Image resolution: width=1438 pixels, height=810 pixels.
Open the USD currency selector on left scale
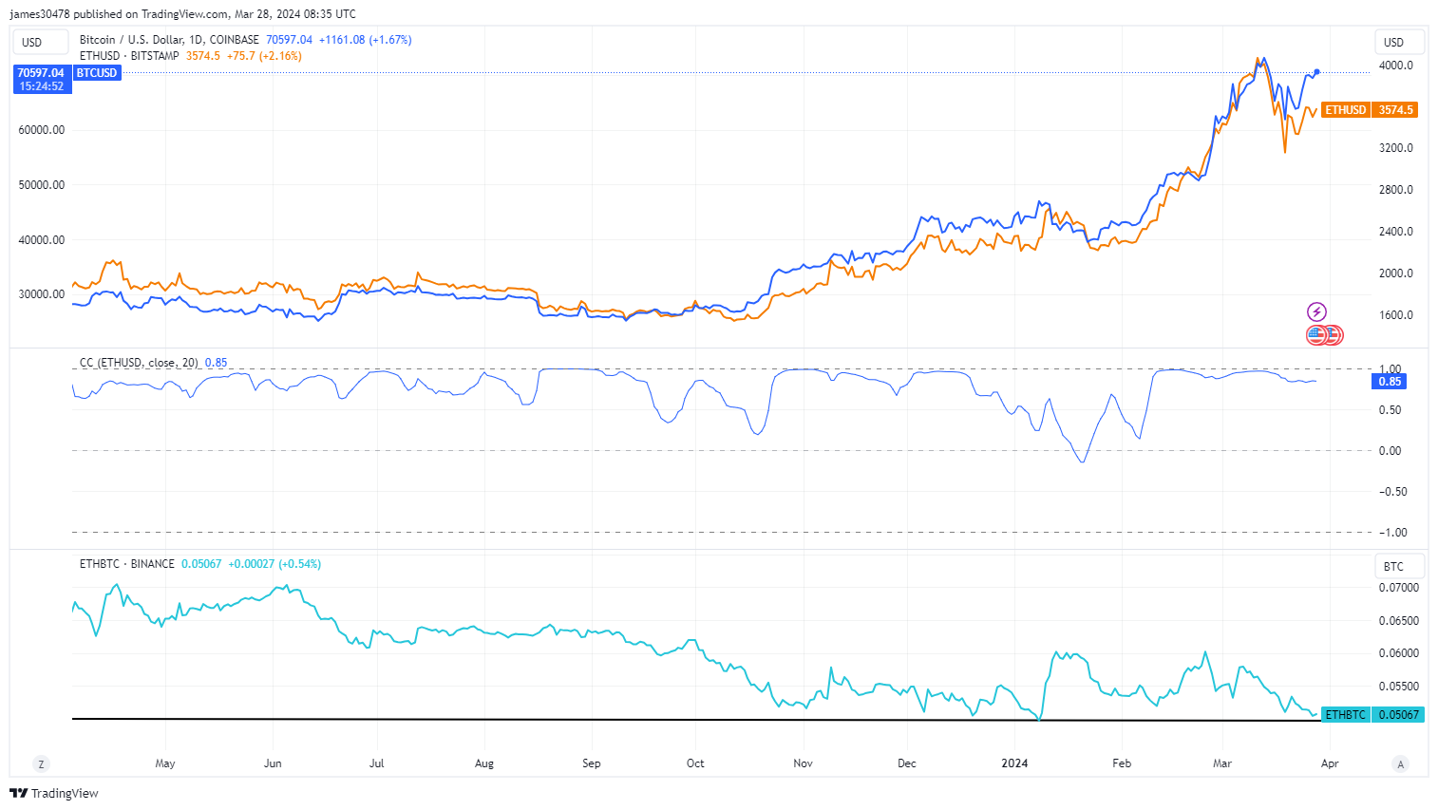click(39, 42)
